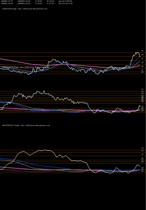Screen dimensions: 146x210
Task: Click the 29 axis label on daily chart
Action: click(142, 55)
